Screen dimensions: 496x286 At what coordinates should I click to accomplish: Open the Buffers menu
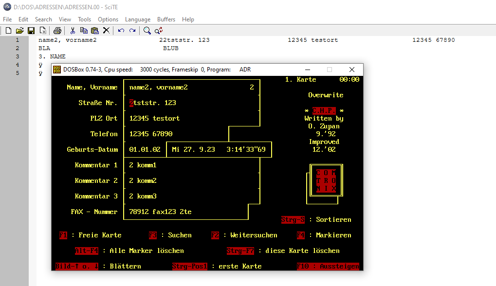tap(166, 19)
